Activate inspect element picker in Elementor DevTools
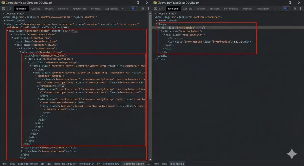304x166 pixels. point(3,9)
